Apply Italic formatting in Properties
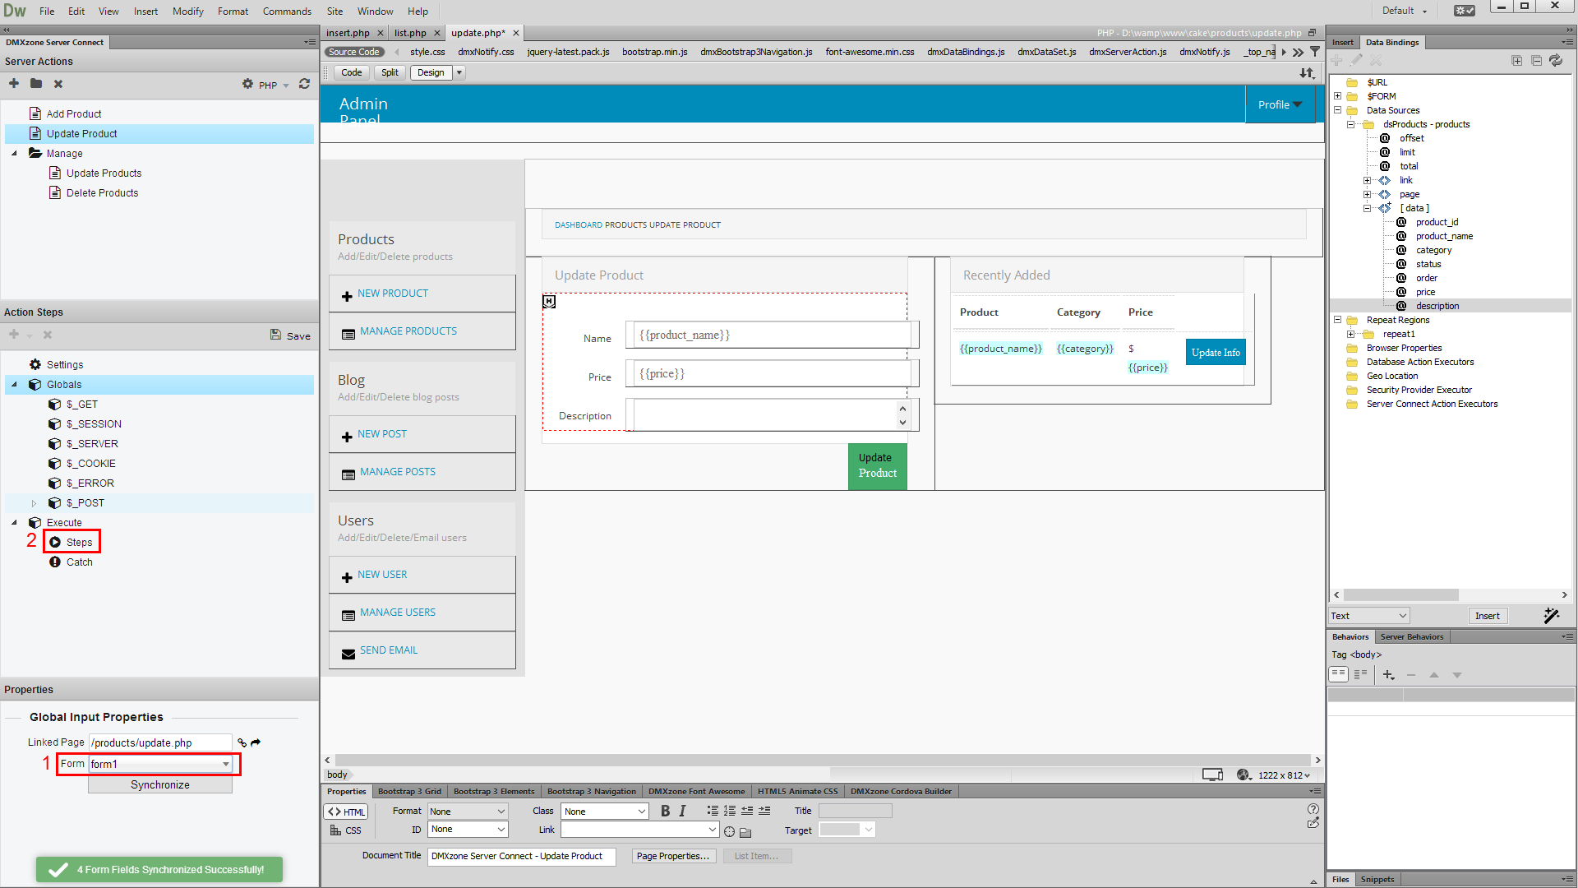The width and height of the screenshot is (1578, 888). (682, 812)
